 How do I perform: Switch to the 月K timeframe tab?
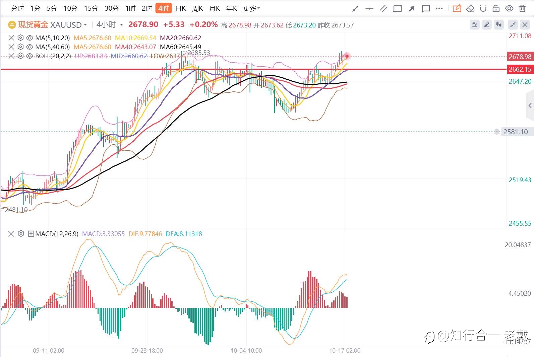215,8
